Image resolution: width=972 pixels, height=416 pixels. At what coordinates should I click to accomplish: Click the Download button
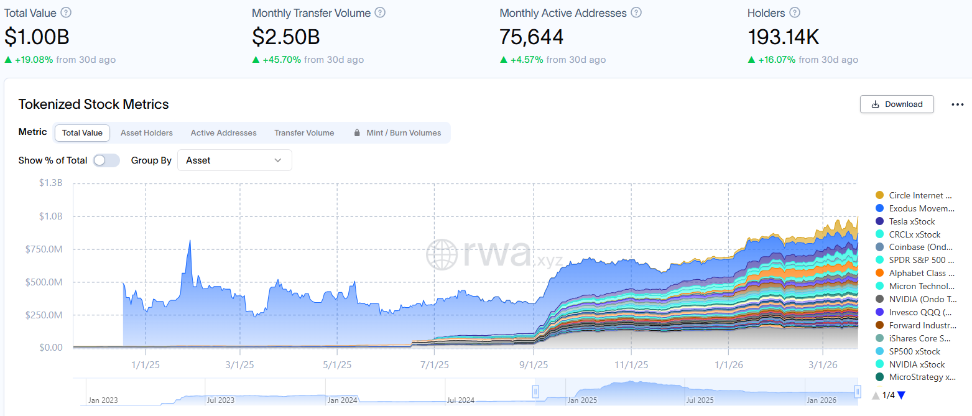(x=897, y=104)
